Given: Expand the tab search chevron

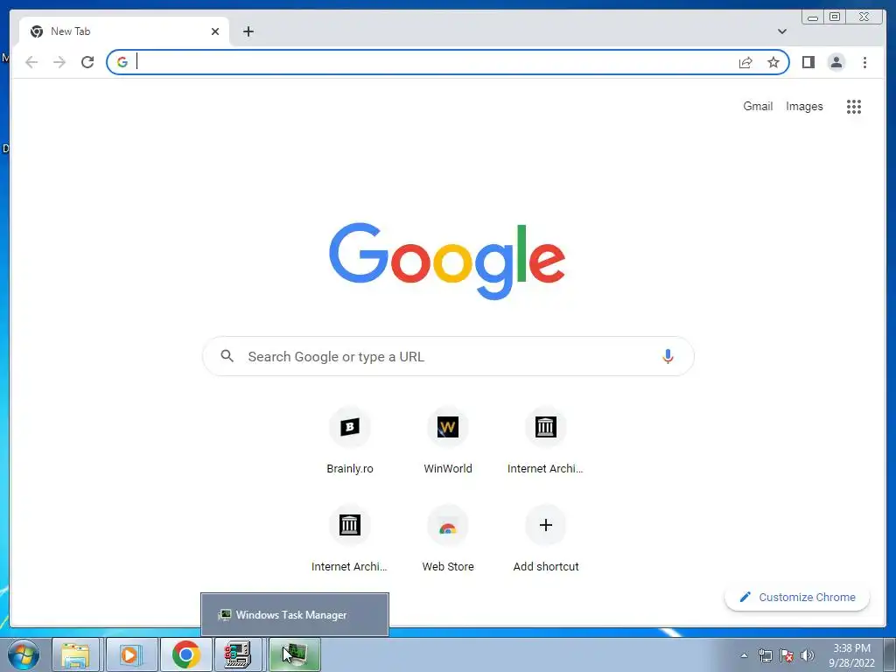Looking at the screenshot, I should point(782,31).
